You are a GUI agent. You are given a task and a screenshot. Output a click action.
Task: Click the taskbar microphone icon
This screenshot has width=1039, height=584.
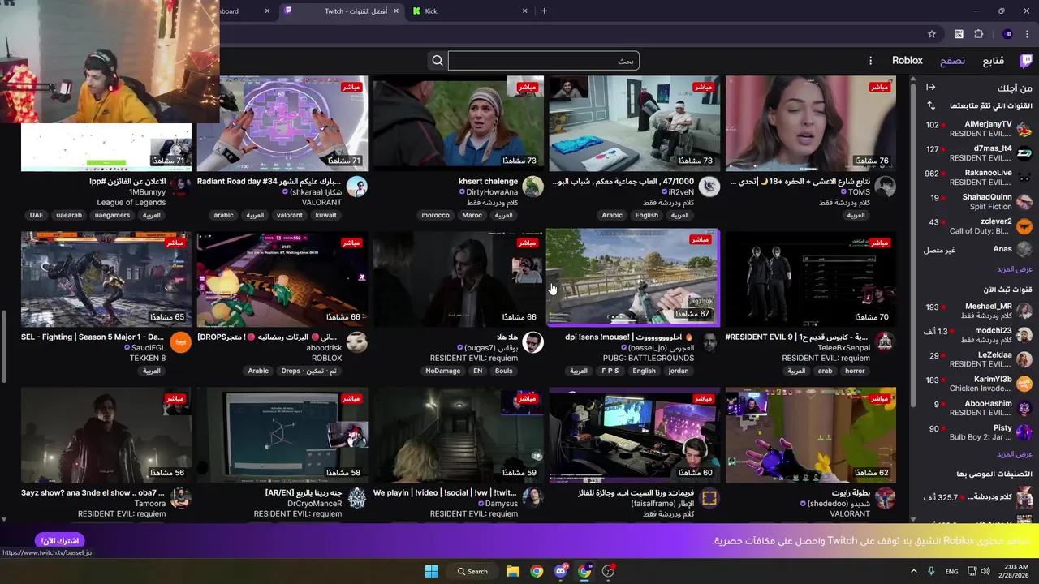pos(931,571)
